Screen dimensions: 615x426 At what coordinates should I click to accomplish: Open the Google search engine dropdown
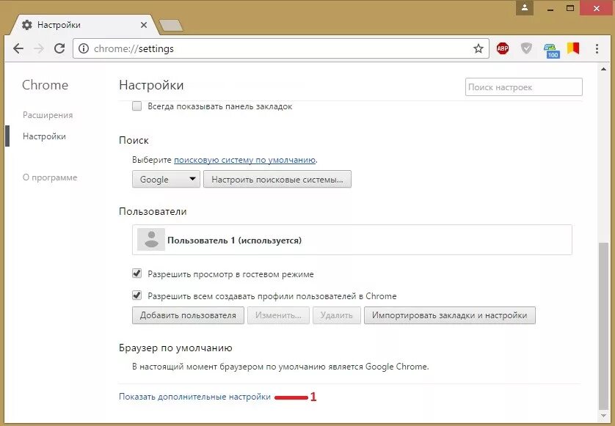[x=167, y=179]
